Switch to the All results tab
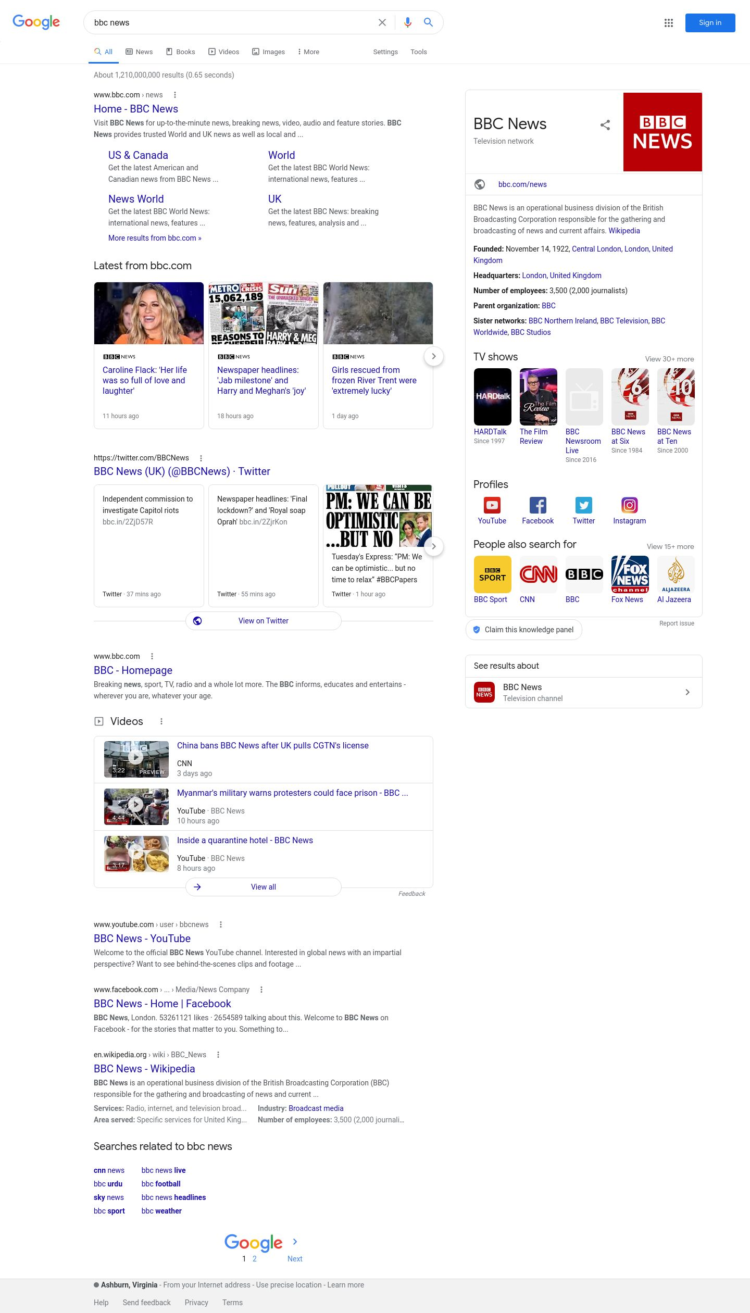The width and height of the screenshot is (750, 1313). (103, 52)
